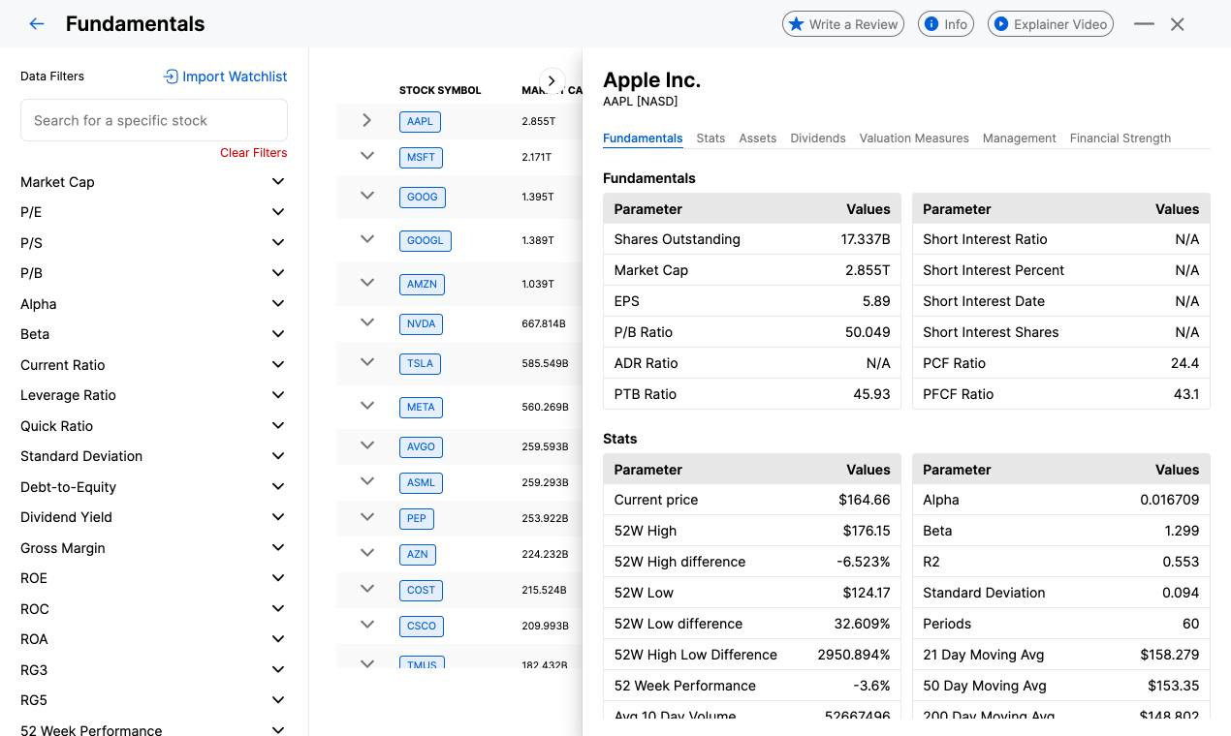Switch to the Stats tab
Screen dimensions: 1231x736
710,138
